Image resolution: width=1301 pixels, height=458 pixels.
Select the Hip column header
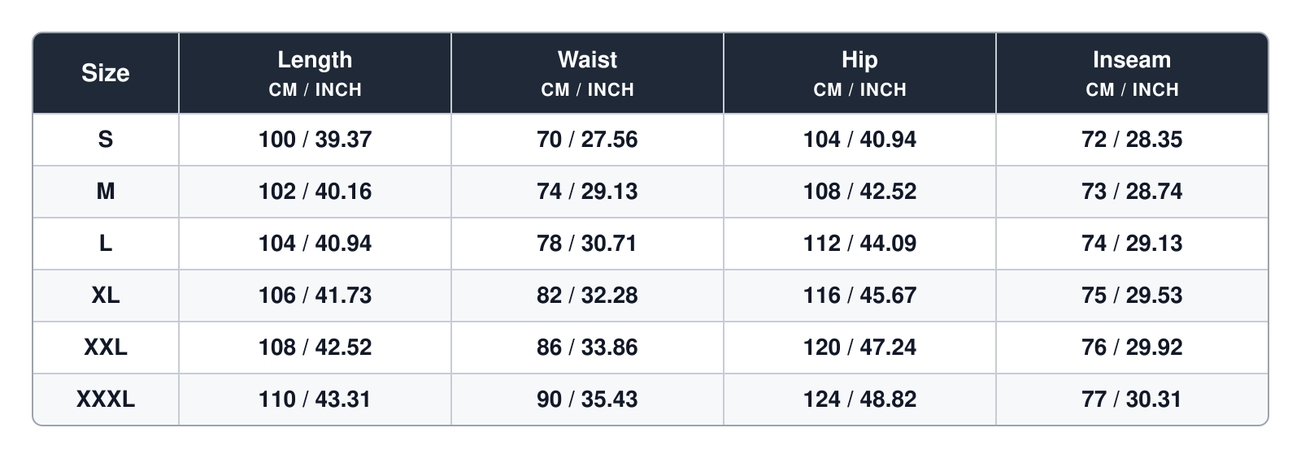click(x=859, y=73)
